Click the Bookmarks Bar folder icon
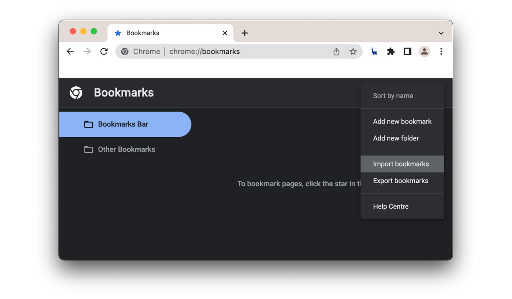This screenshot has width=512, height=299. [x=88, y=124]
